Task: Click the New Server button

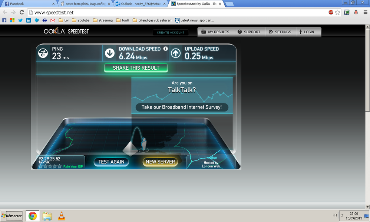Action: pos(161,162)
